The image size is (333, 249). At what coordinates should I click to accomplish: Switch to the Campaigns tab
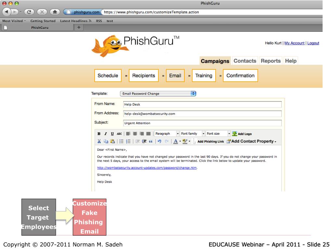(215, 61)
